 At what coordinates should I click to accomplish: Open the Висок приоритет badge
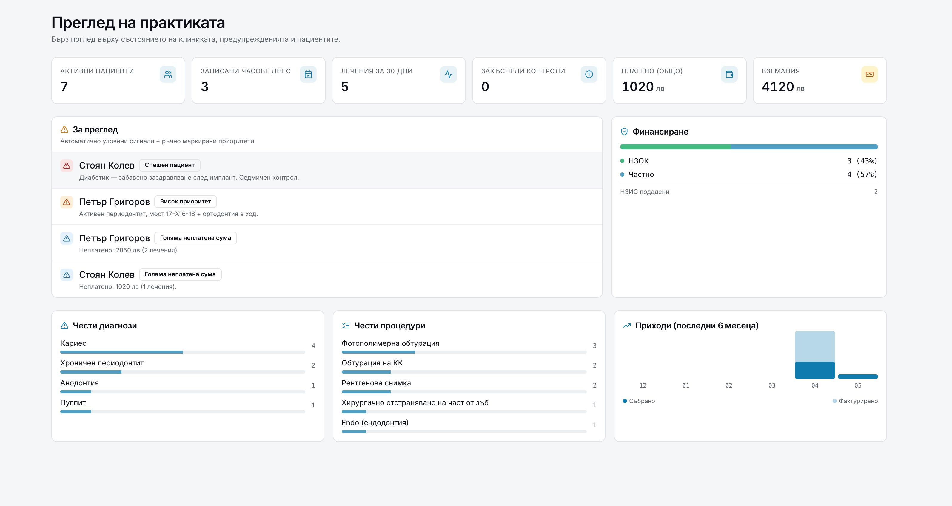click(x=185, y=201)
